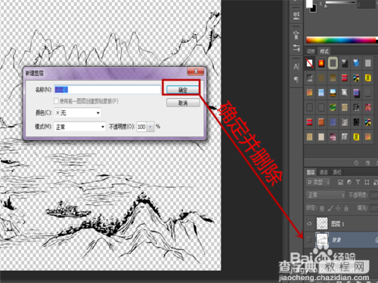Show the 背景 layer via its visibility box
Viewport: 378px width, 283px height.
pos(309,239)
